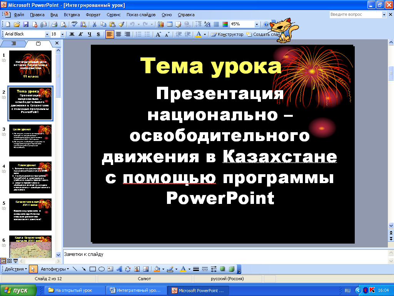Switch to На открытый урок taskbar window
Viewport: 394px width, 296px height.
point(75,290)
